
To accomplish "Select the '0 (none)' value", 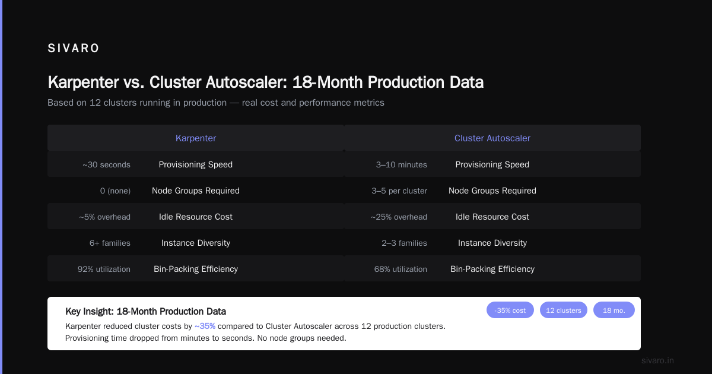I will pos(116,191).
